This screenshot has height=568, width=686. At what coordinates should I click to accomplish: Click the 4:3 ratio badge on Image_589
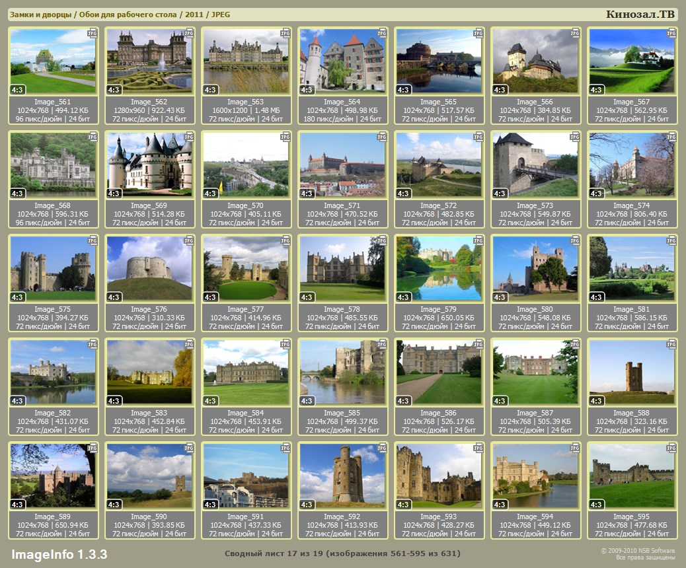(17, 504)
